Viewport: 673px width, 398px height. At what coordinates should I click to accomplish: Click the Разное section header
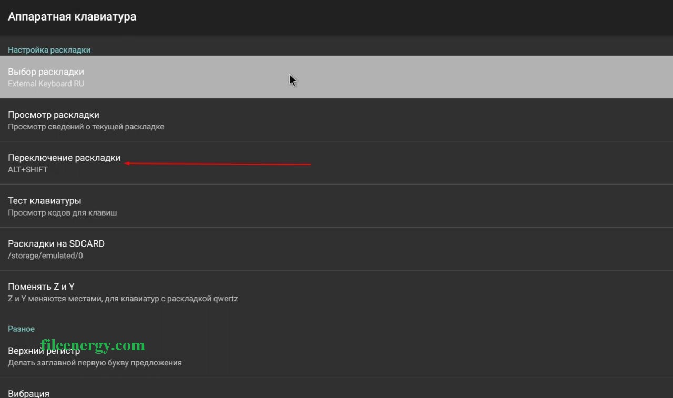[x=22, y=329]
